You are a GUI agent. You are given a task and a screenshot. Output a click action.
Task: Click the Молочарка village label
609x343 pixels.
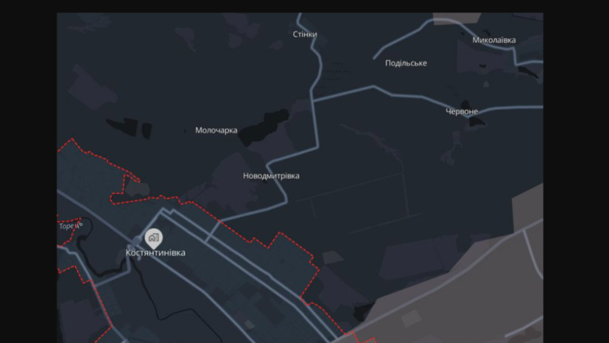pyautogui.click(x=216, y=130)
